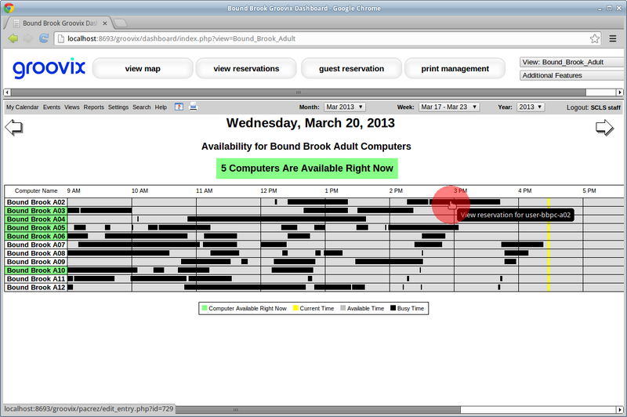
Task: Open the Month Mar 2013 dropdown
Action: [x=344, y=107]
